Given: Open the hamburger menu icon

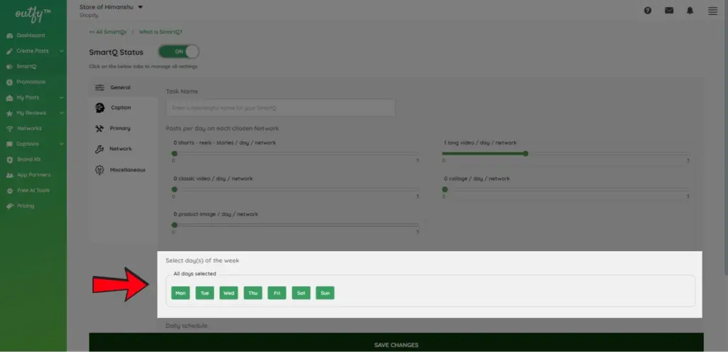Looking at the screenshot, I should pyautogui.click(x=712, y=11).
